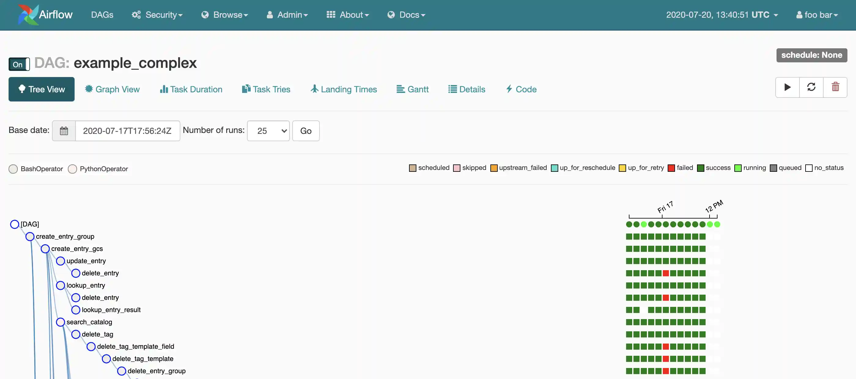The width and height of the screenshot is (856, 379).
Task: Collapse the create_entry_group tree node
Action: (30, 237)
